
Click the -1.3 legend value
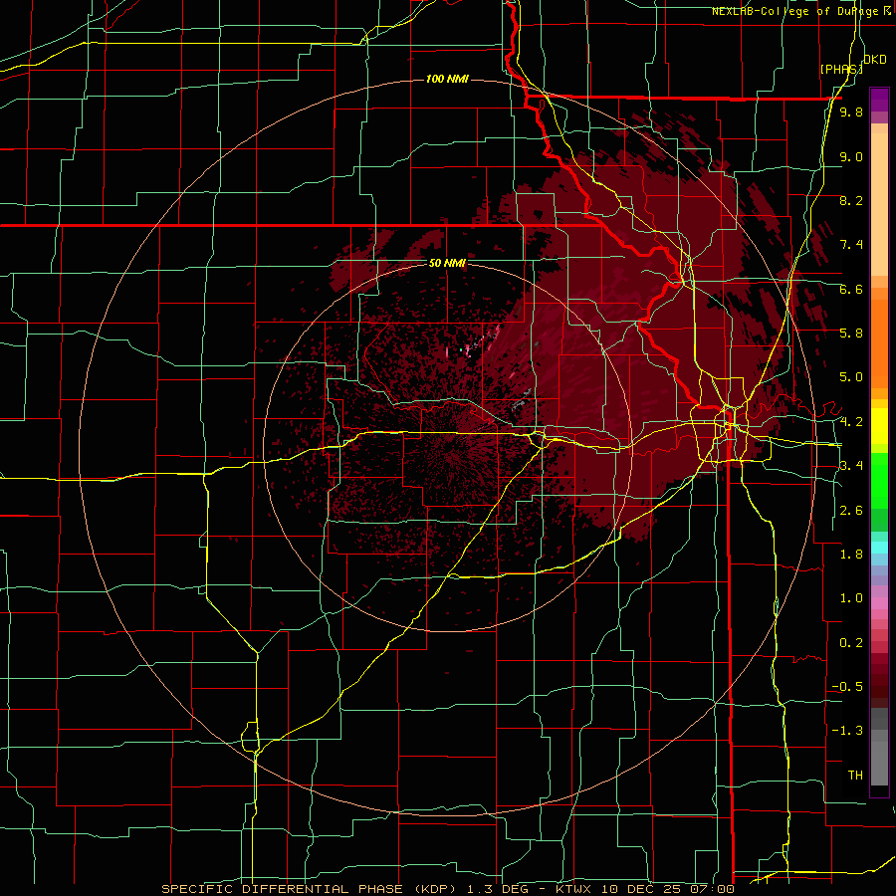point(847,731)
